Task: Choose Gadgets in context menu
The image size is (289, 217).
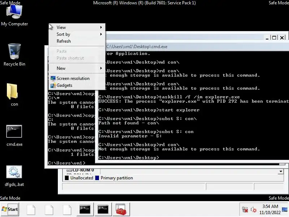Action: point(77,85)
